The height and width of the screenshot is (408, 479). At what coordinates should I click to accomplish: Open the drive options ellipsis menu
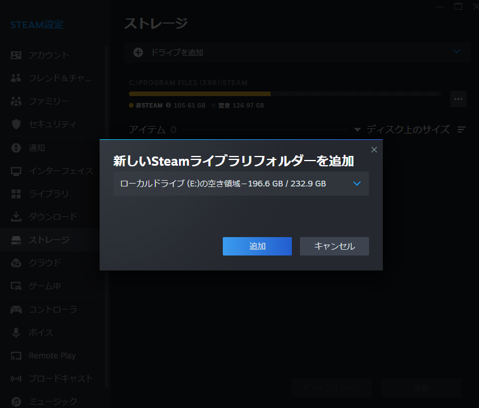tap(458, 99)
